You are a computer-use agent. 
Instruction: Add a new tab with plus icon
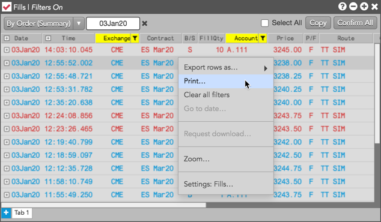coord(6,213)
